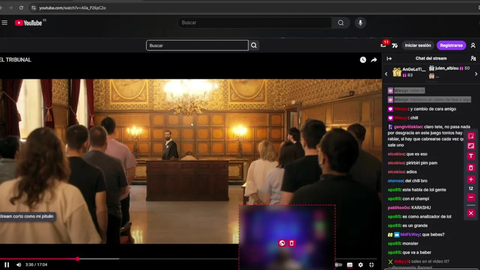Click message 'este habla de lol gente'
The image size is (480, 270).
[x=424, y=190]
